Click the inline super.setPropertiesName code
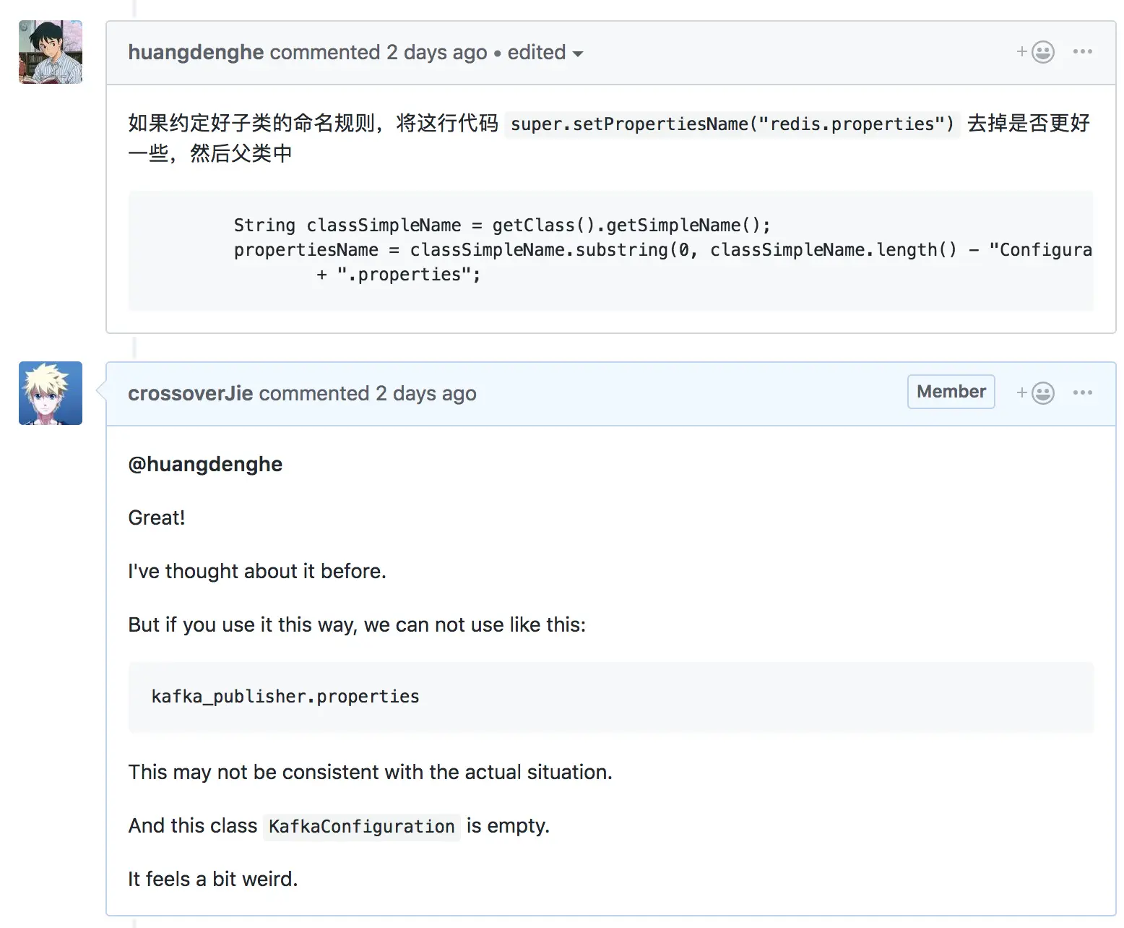 [x=732, y=124]
